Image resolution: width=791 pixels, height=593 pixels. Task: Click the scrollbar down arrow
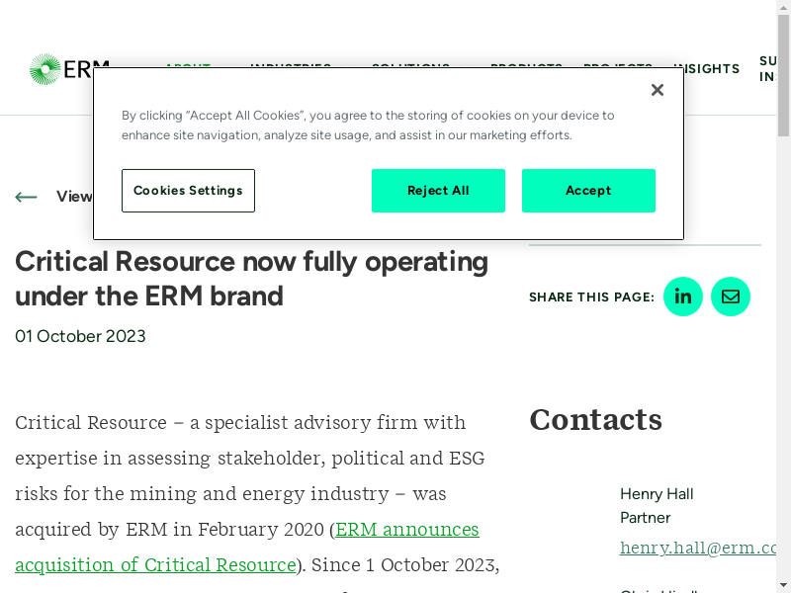(x=783, y=585)
